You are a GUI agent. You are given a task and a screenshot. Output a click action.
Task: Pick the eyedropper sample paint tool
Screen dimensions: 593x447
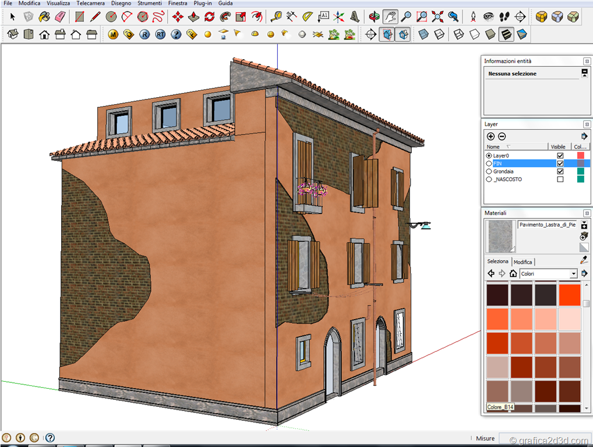(x=584, y=260)
